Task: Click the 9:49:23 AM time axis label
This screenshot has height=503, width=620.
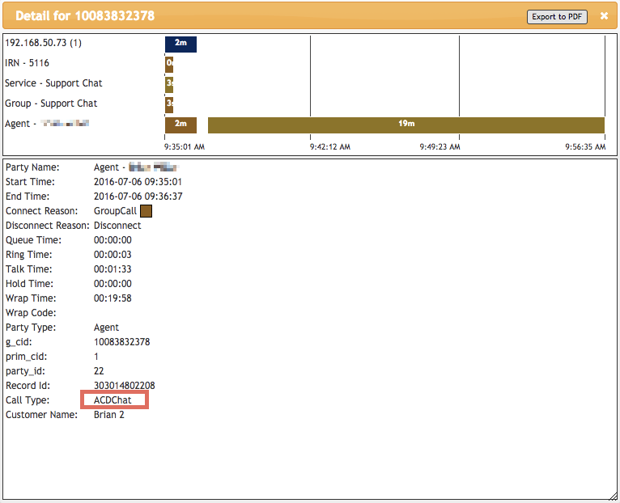Action: tap(440, 147)
